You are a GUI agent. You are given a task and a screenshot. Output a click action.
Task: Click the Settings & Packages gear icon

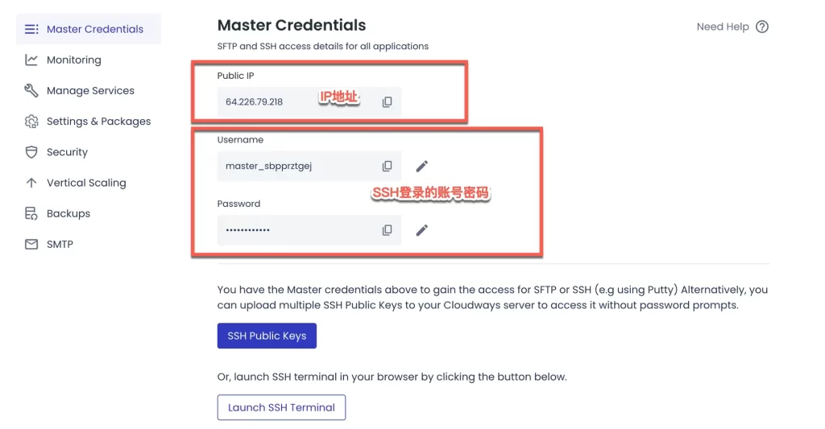[x=31, y=122]
